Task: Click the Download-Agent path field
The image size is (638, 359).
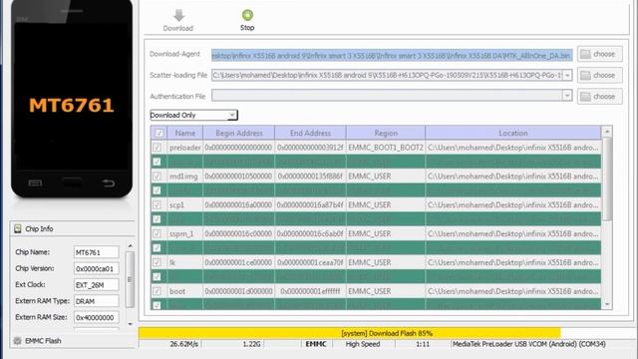Action: tap(392, 55)
